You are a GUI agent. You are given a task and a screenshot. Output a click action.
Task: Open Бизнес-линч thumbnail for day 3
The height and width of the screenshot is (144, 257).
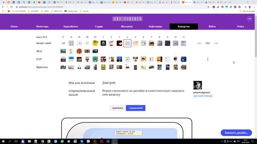pos(119,43)
